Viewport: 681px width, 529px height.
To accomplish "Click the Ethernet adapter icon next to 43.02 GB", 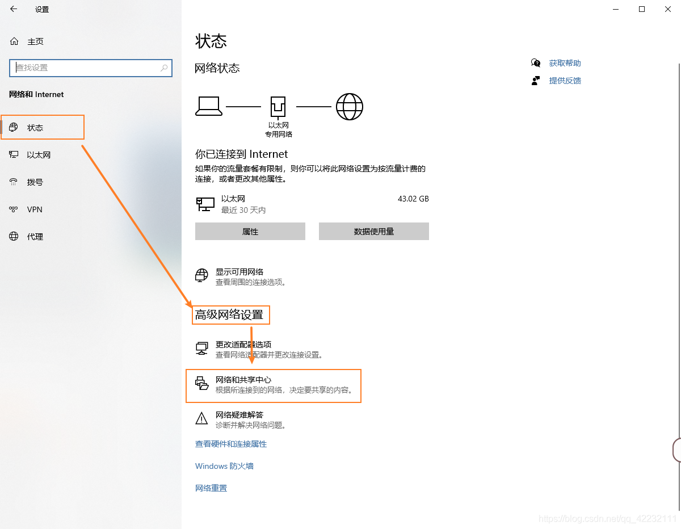I will click(x=205, y=204).
